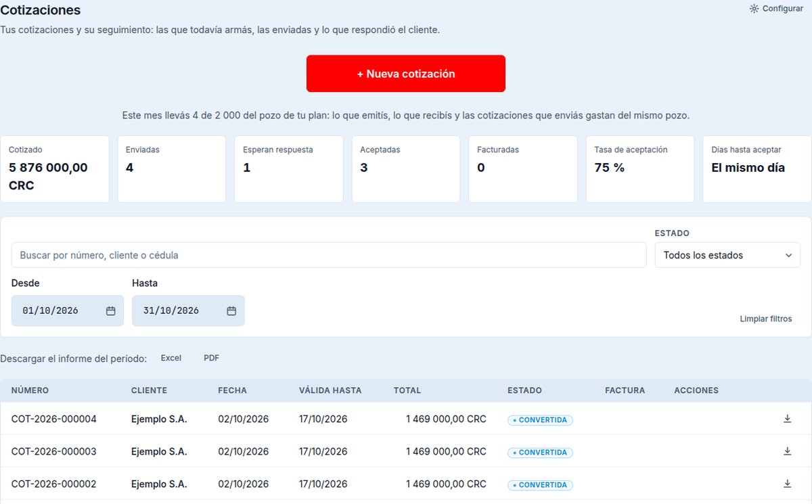Select the Tasa de aceptación card

(x=640, y=169)
